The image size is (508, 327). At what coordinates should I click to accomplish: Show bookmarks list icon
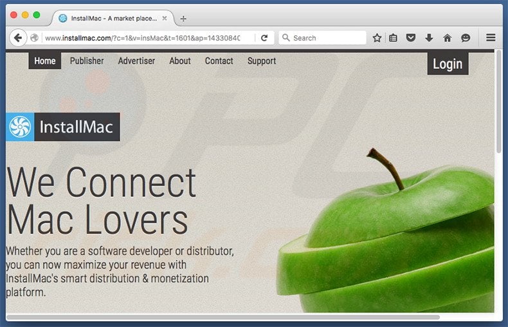point(393,38)
